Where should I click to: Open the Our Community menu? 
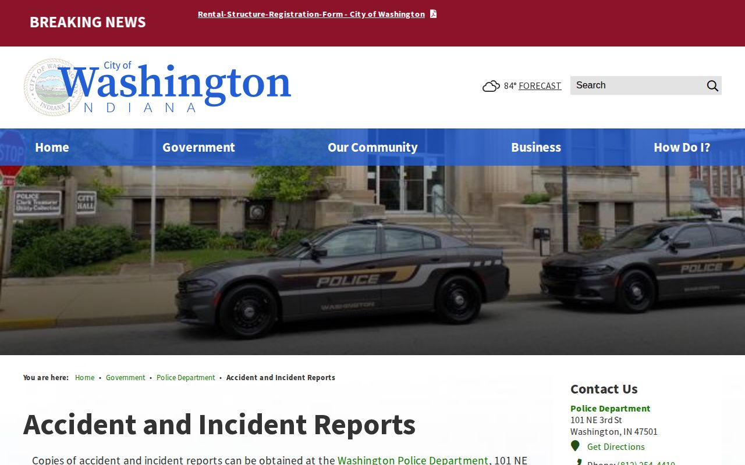[372, 147]
